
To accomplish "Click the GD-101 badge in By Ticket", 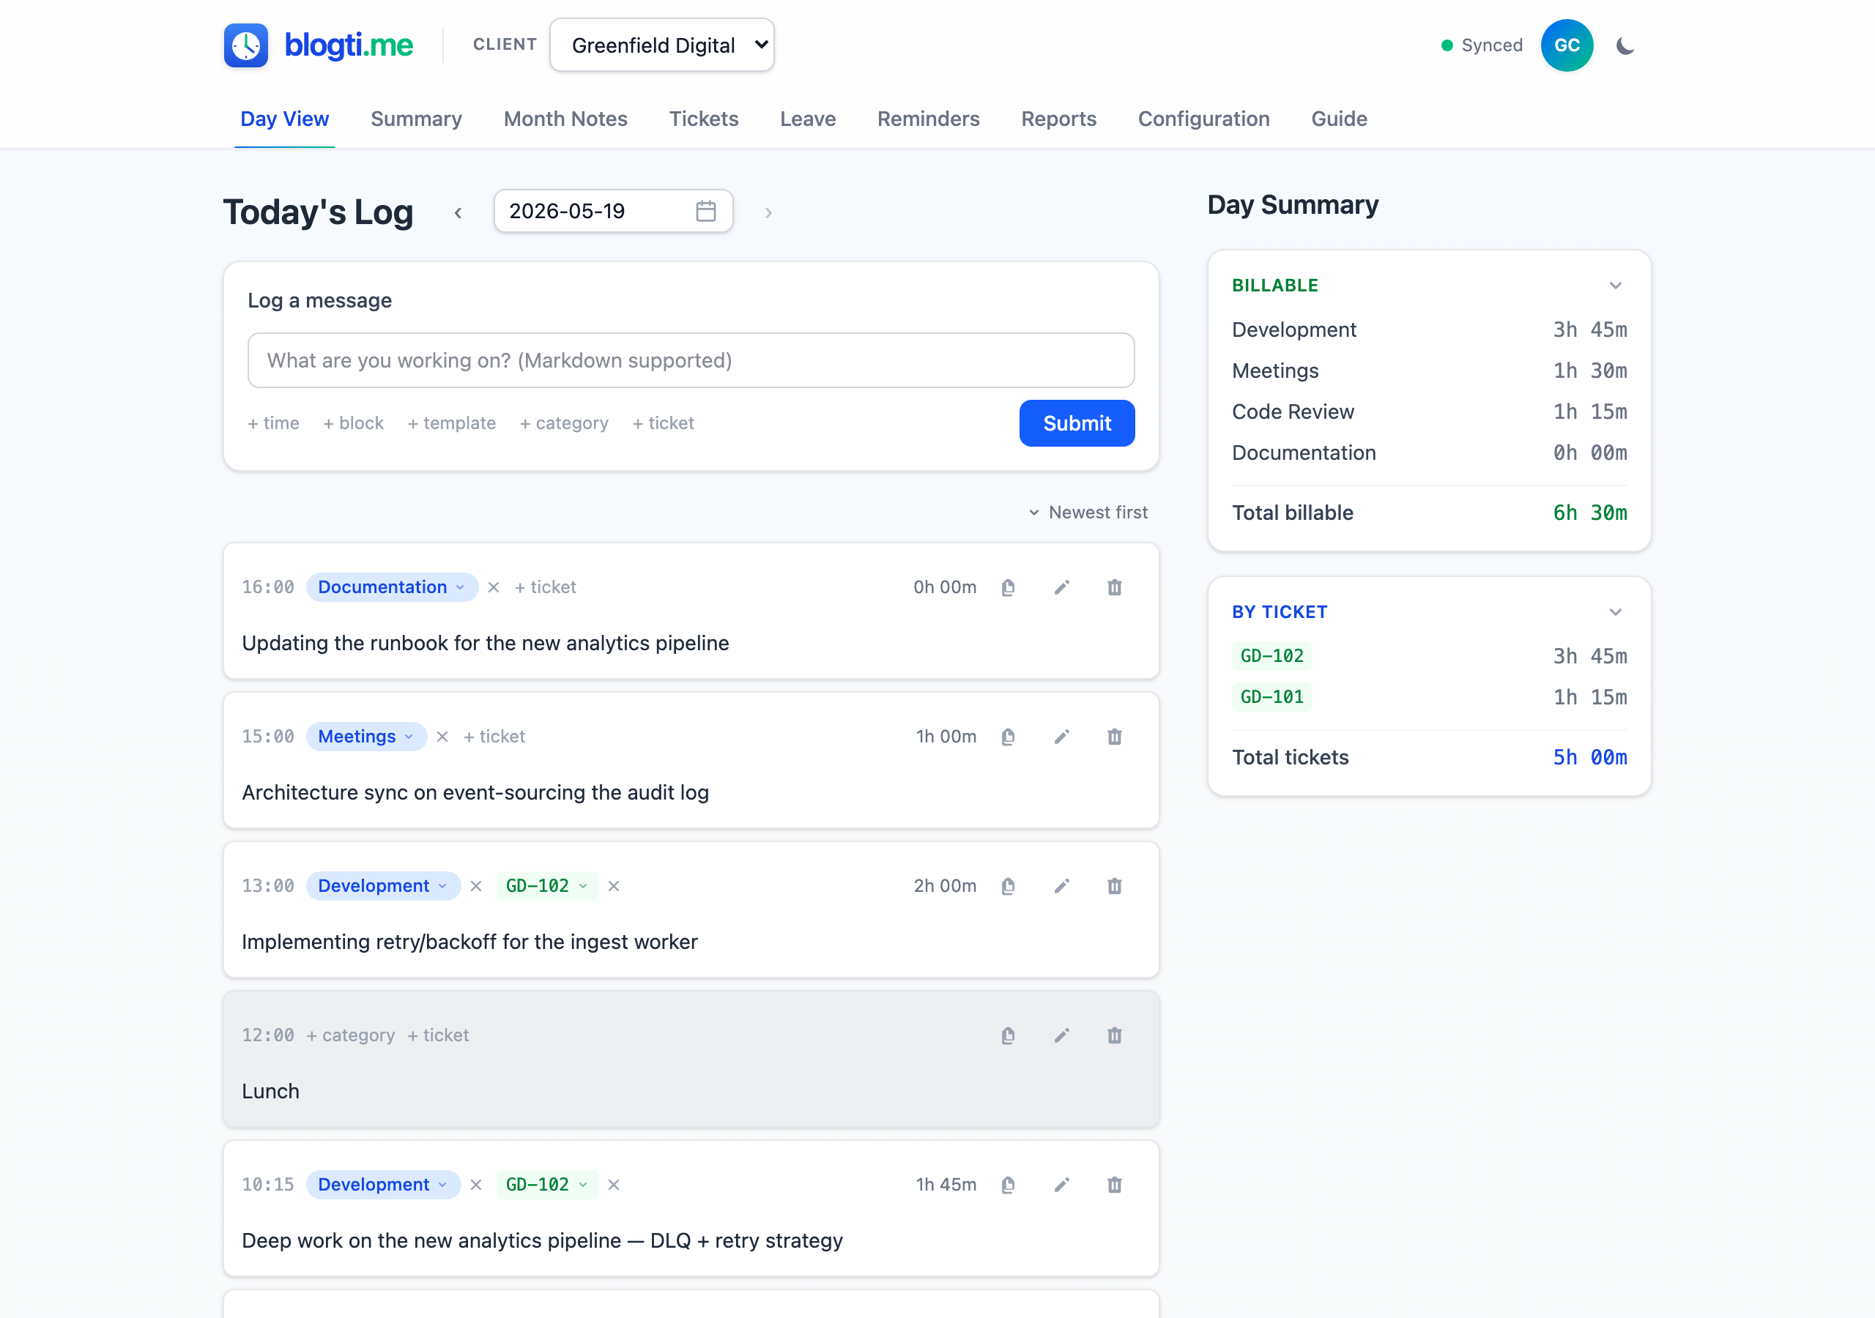I will pos(1271,696).
